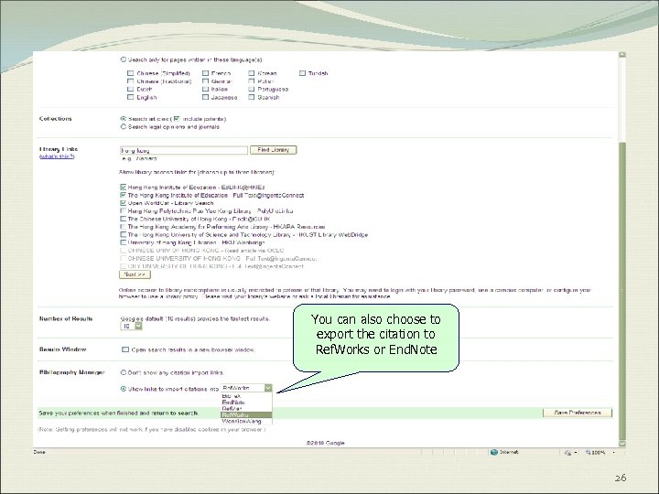Choose EndNote from the citation list
The image size is (659, 494).
(246, 402)
